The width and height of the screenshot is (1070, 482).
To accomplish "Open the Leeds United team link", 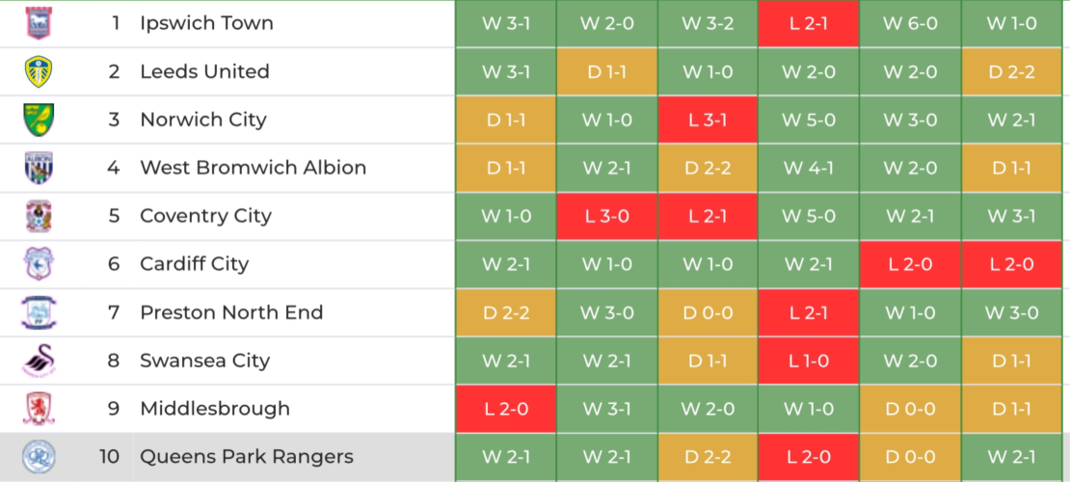I will point(204,71).
